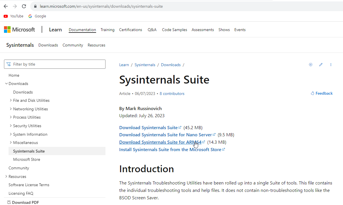Reload the page with refresh icon
The height and width of the screenshot is (205, 343).
(x=24, y=6)
